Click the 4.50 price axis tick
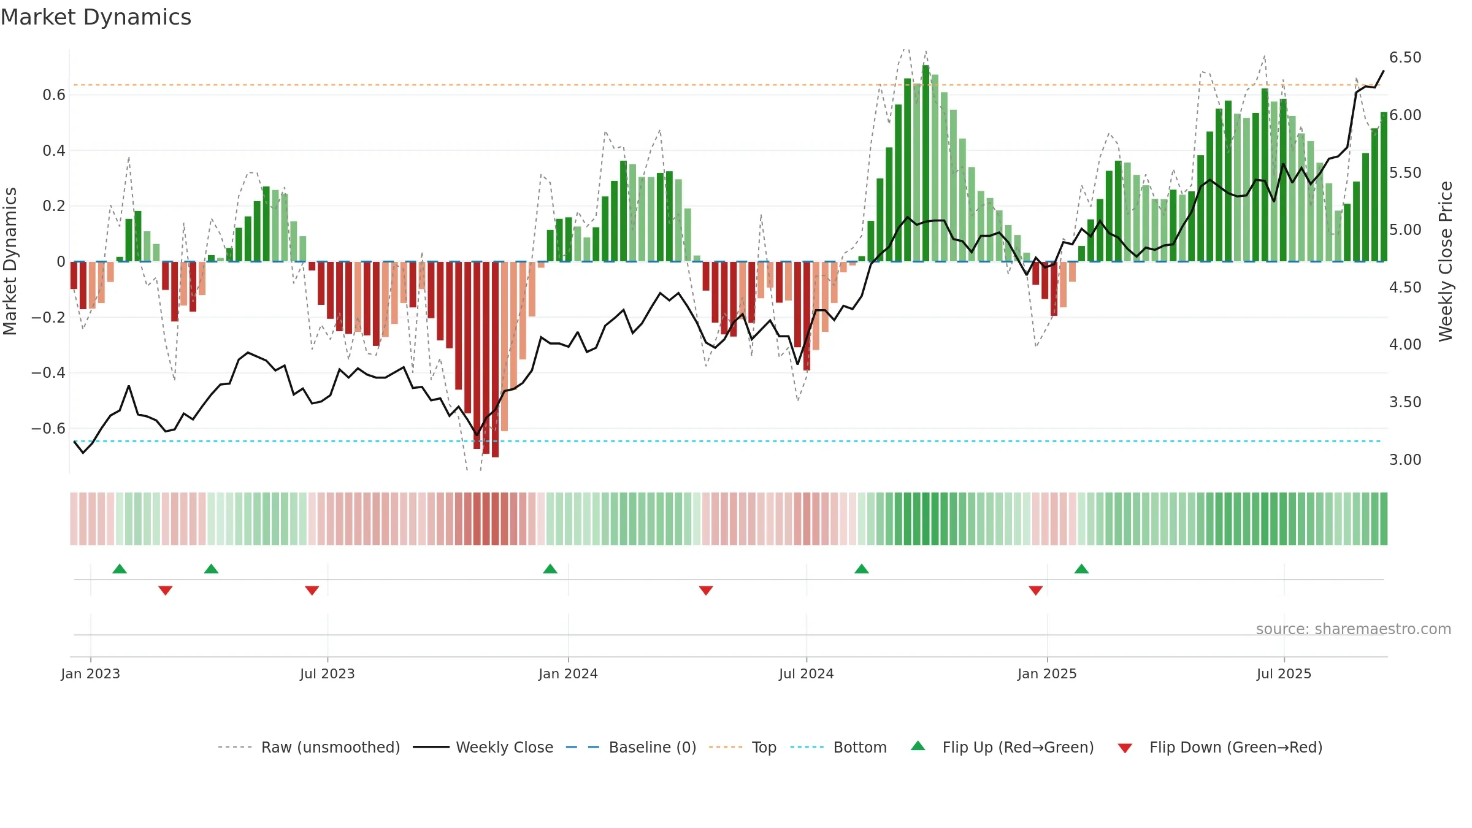Viewport: 1472px width, 828px height. coord(1405,288)
